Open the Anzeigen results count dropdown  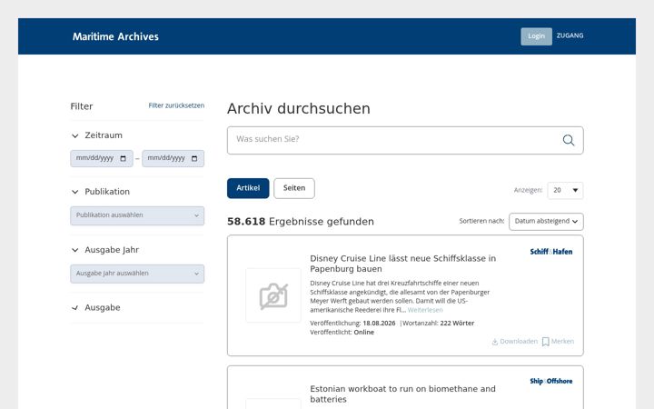point(565,190)
